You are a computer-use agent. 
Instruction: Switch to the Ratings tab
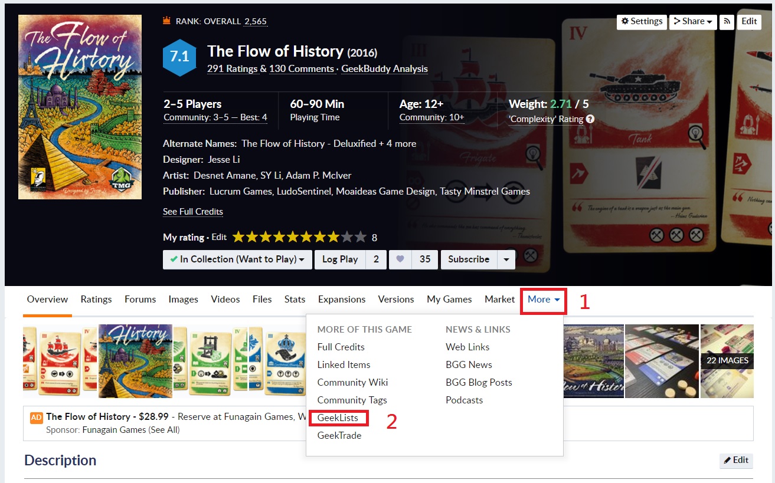tap(96, 300)
